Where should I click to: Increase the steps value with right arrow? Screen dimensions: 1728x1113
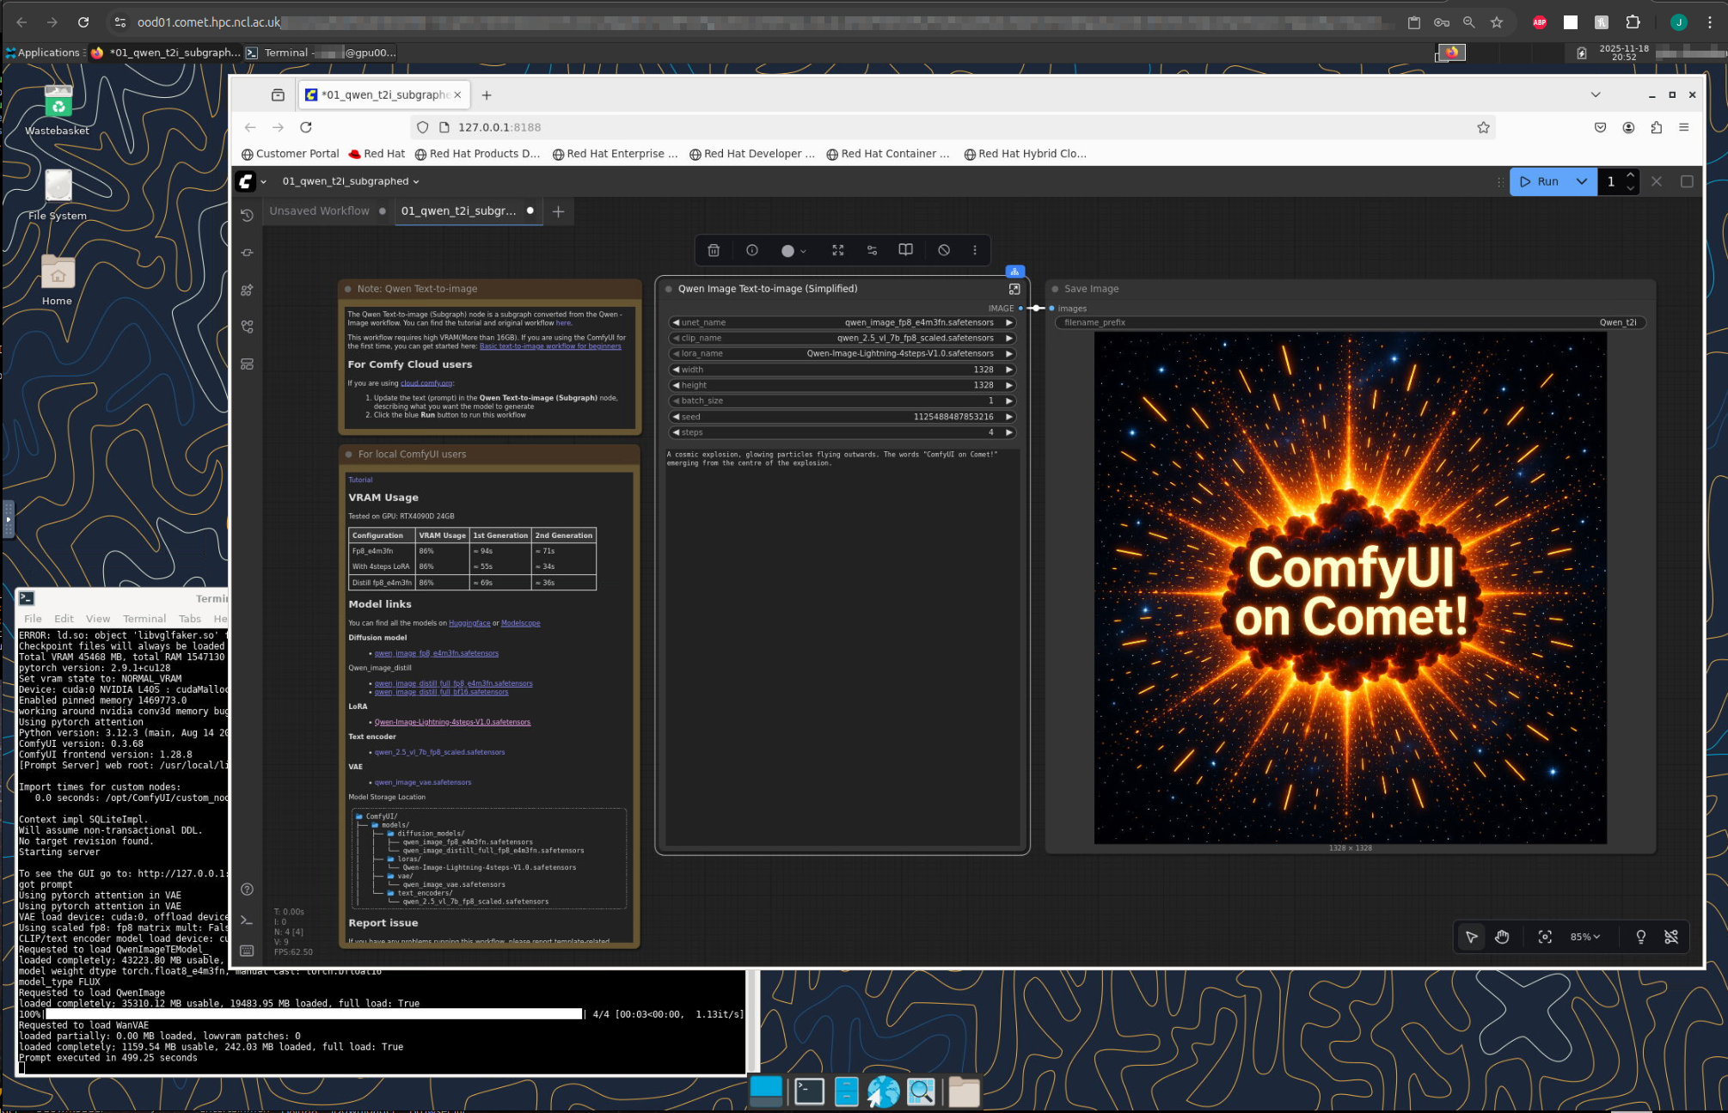[1008, 432]
